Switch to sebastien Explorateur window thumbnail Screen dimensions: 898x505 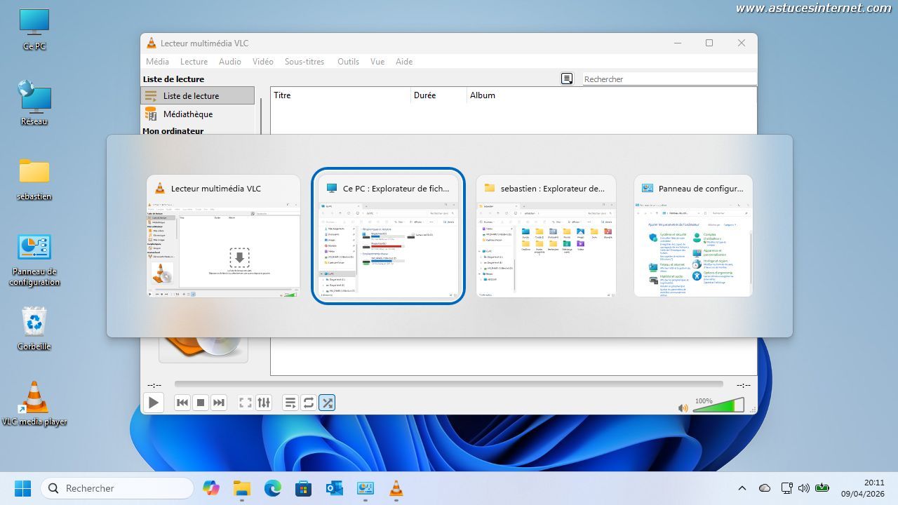[546, 236]
